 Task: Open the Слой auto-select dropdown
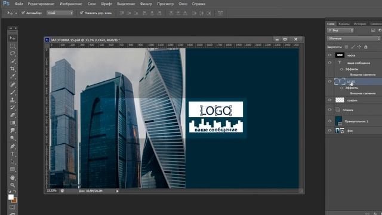[60, 13]
